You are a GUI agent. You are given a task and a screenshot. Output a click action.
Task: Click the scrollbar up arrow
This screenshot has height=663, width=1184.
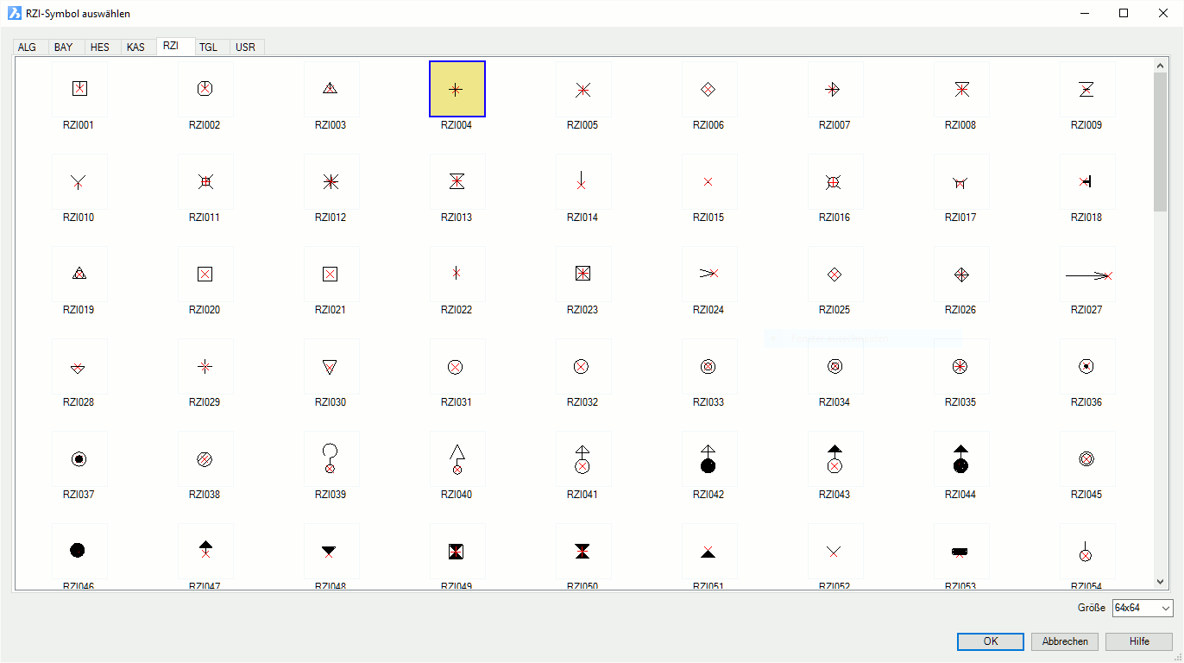[x=1160, y=65]
